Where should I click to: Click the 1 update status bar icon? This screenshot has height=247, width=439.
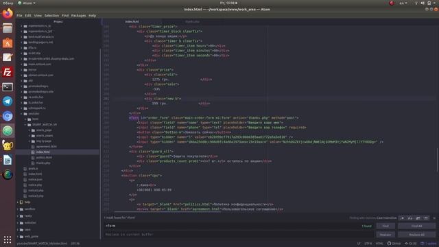click(428, 244)
